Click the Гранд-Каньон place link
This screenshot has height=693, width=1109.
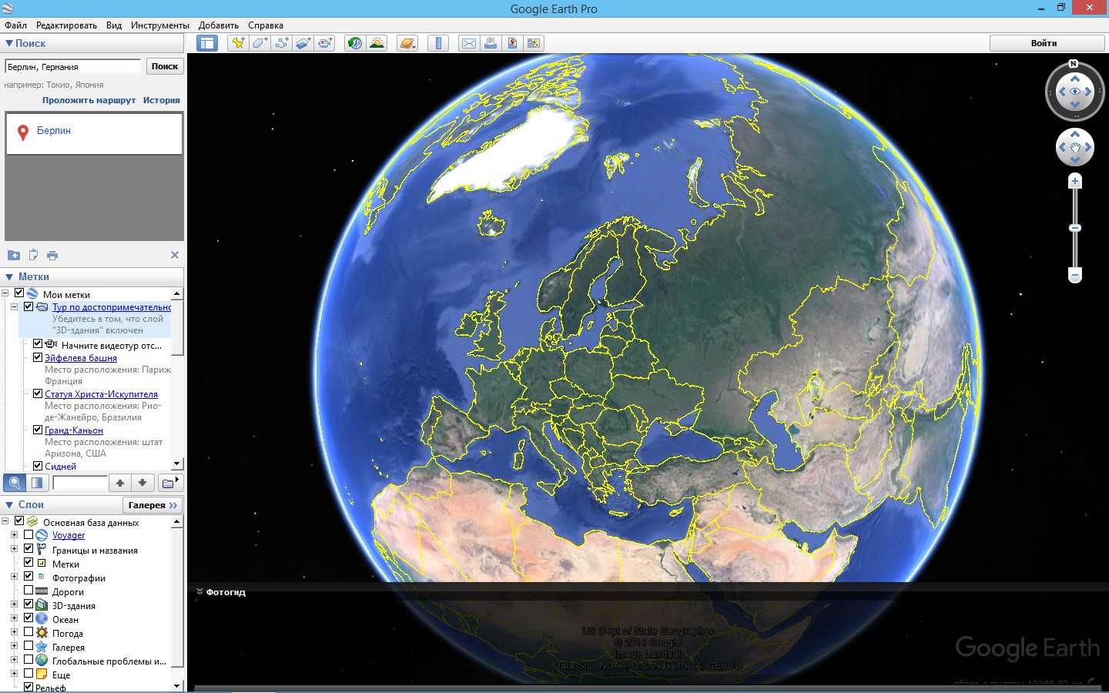[x=74, y=430]
